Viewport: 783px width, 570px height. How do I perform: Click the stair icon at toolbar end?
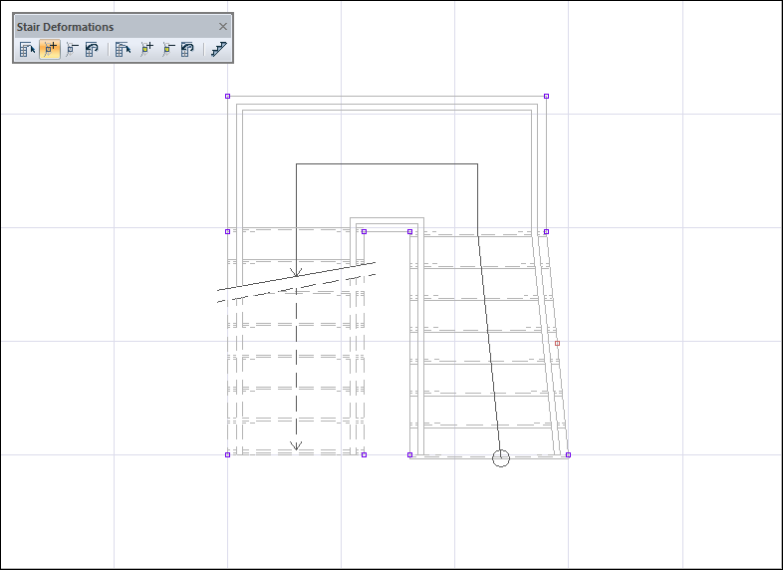[219, 49]
